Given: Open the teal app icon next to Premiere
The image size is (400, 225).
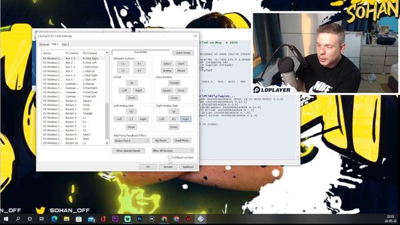Looking at the screenshot, I should point(127,219).
